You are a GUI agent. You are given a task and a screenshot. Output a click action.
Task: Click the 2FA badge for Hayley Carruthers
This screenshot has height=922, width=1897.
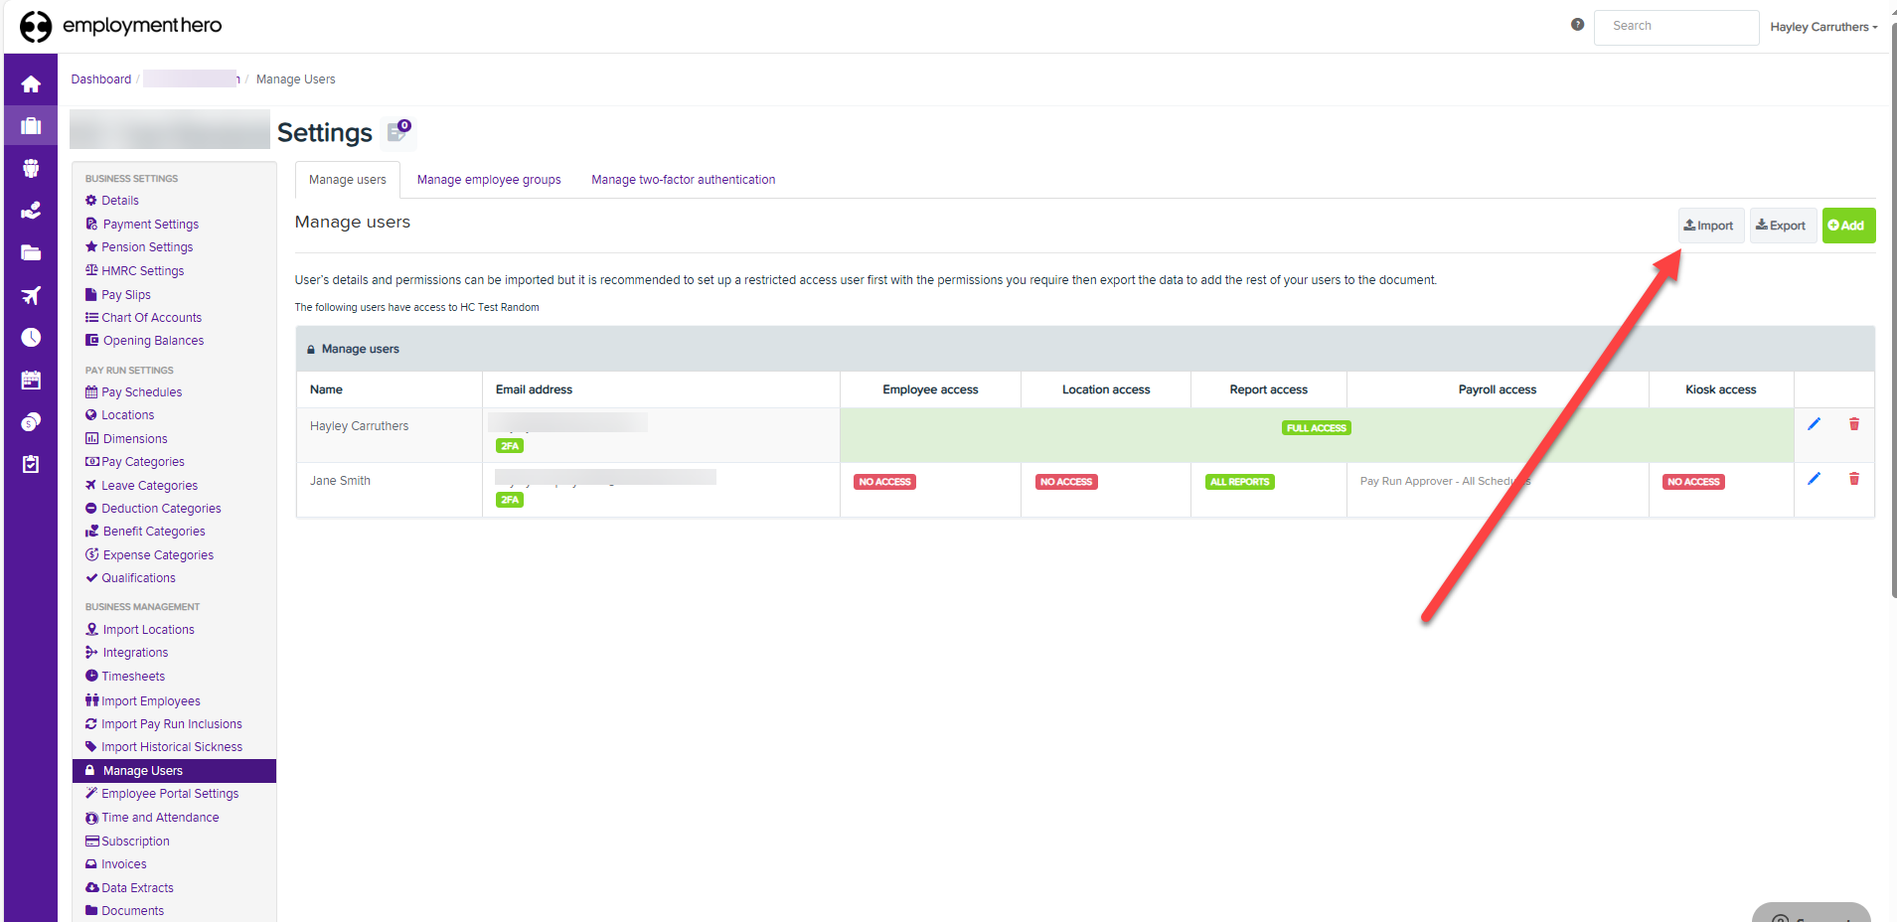pyautogui.click(x=510, y=446)
